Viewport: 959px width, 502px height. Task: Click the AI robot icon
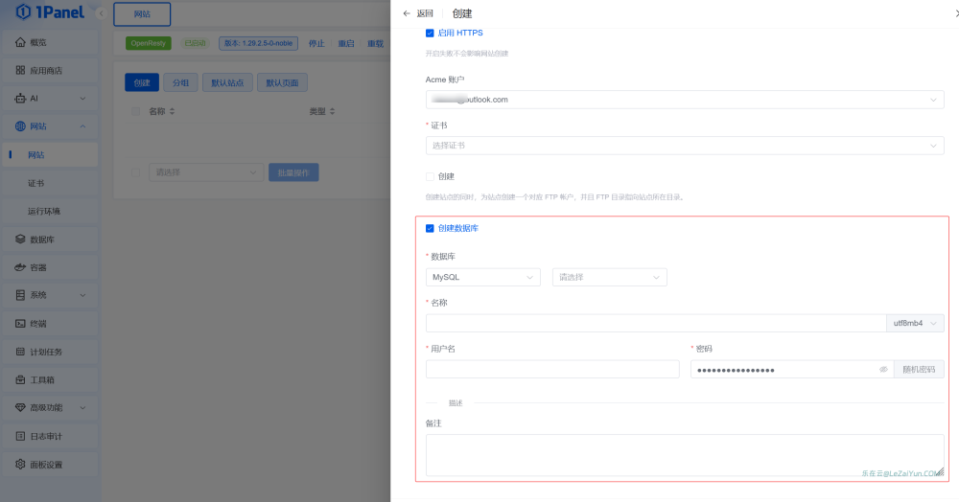(20, 99)
